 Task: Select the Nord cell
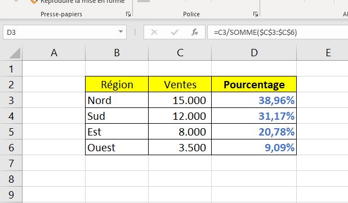tap(117, 100)
